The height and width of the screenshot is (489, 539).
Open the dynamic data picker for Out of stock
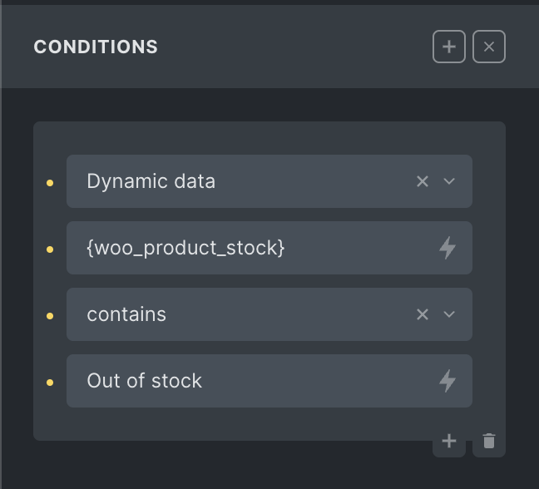click(448, 381)
